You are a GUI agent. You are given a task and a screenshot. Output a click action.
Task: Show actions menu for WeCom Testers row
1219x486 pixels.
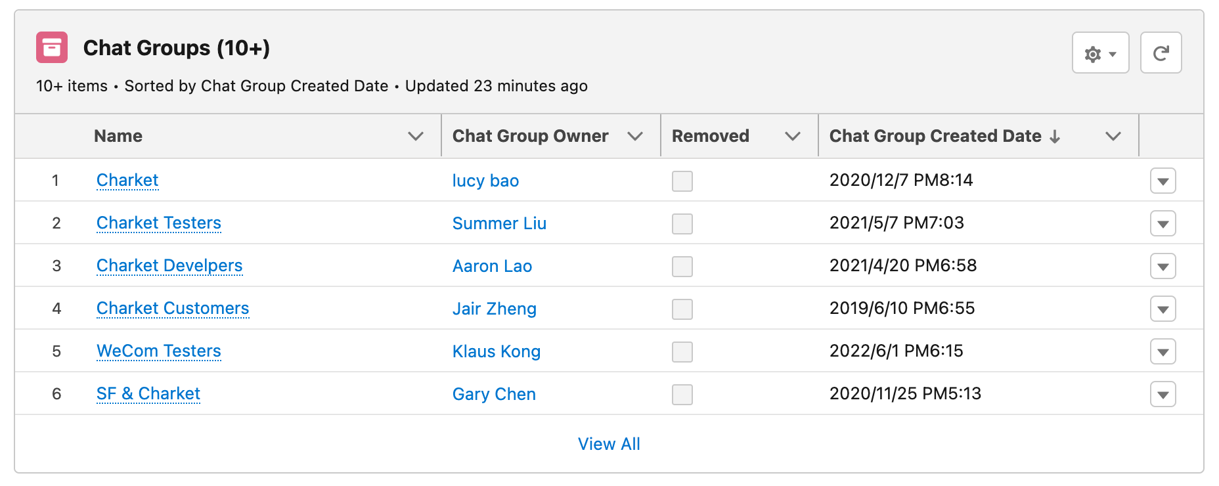tap(1163, 351)
